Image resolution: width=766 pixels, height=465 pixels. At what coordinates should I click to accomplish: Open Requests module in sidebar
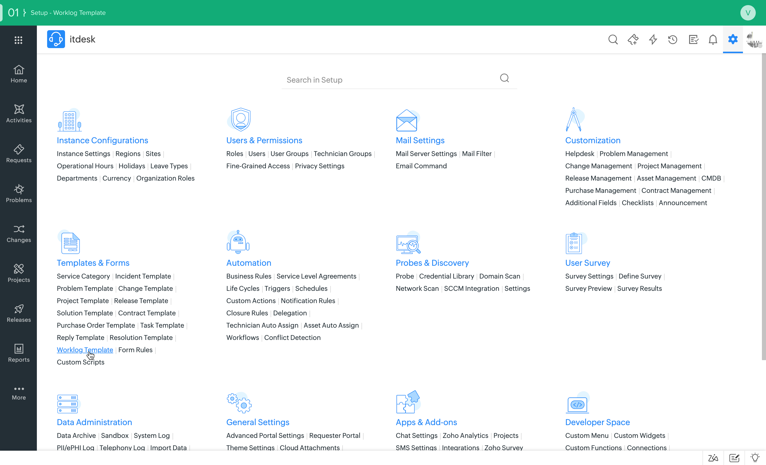(x=19, y=154)
